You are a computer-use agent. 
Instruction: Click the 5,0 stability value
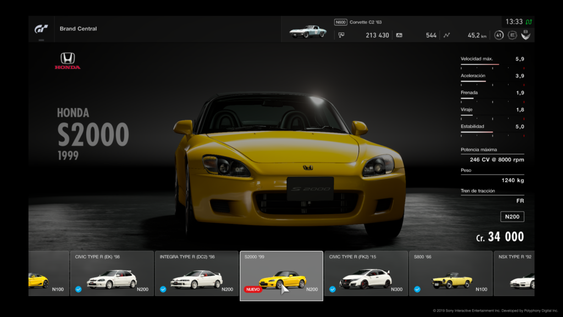pos(520,127)
